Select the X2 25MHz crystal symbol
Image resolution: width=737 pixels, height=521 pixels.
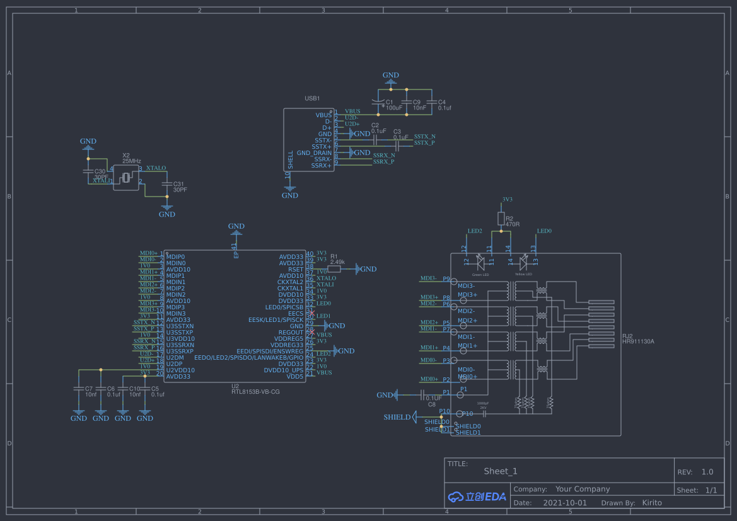click(x=126, y=178)
